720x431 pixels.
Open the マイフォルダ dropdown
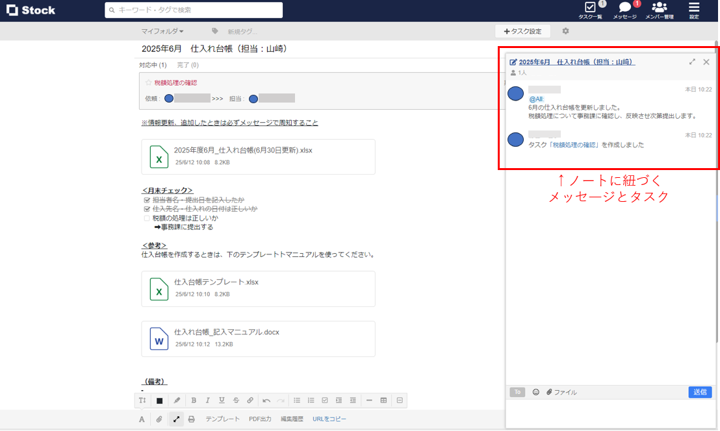coord(161,31)
